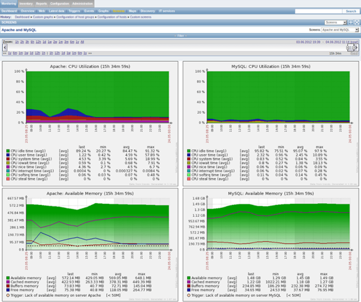Image resolution: width=361 pixels, height=302 pixels.
Task: Set zoom to 3m
Action: [66, 42]
